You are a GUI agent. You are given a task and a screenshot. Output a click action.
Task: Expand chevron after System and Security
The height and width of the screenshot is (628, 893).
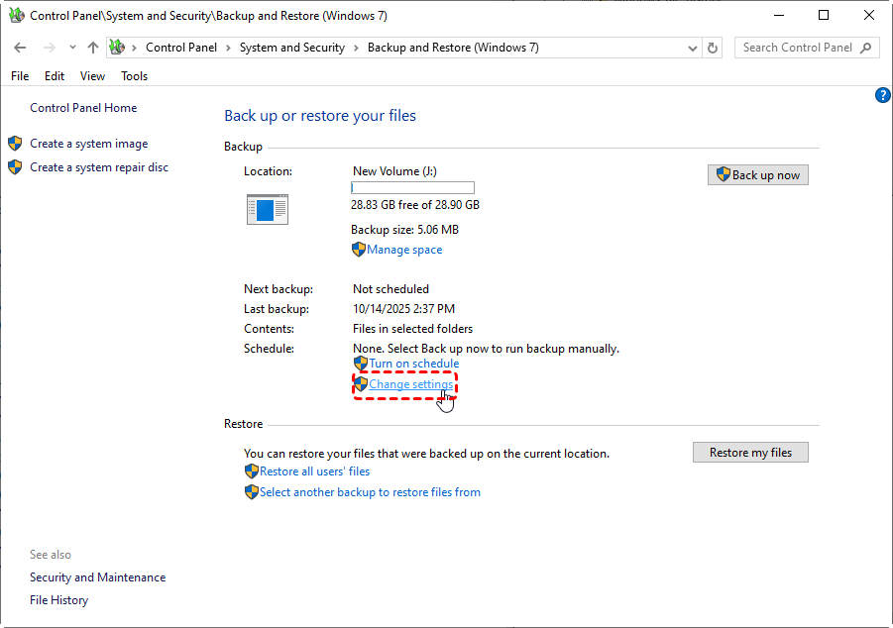coord(356,48)
